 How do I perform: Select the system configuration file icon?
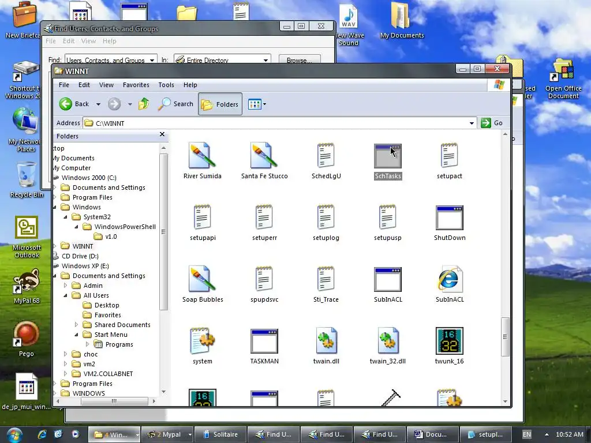point(203,341)
